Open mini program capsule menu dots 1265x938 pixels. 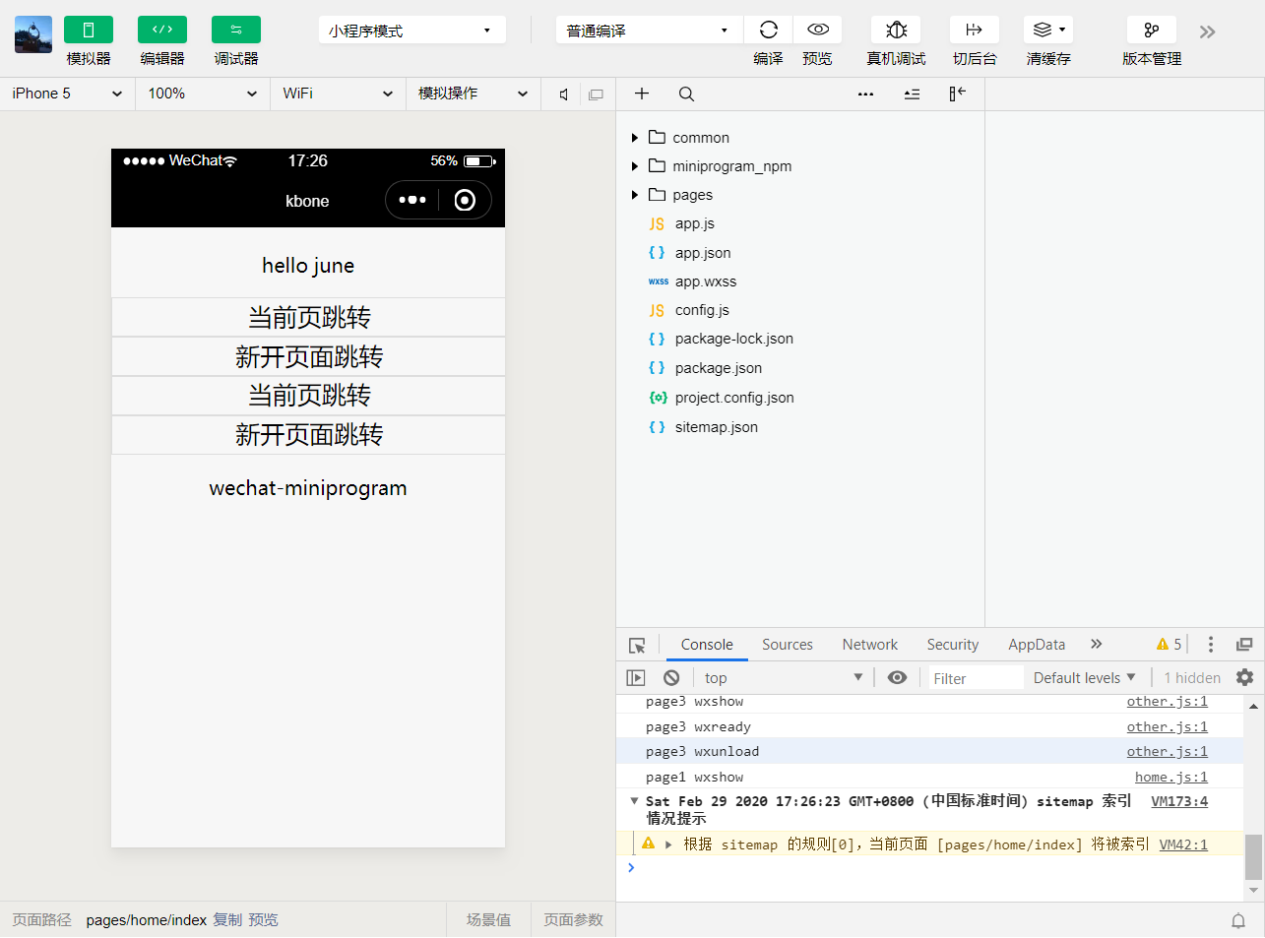(x=412, y=200)
